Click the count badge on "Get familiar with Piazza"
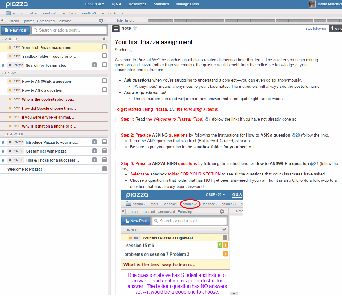Viewport: 342px width, 296px height. pos(94,151)
